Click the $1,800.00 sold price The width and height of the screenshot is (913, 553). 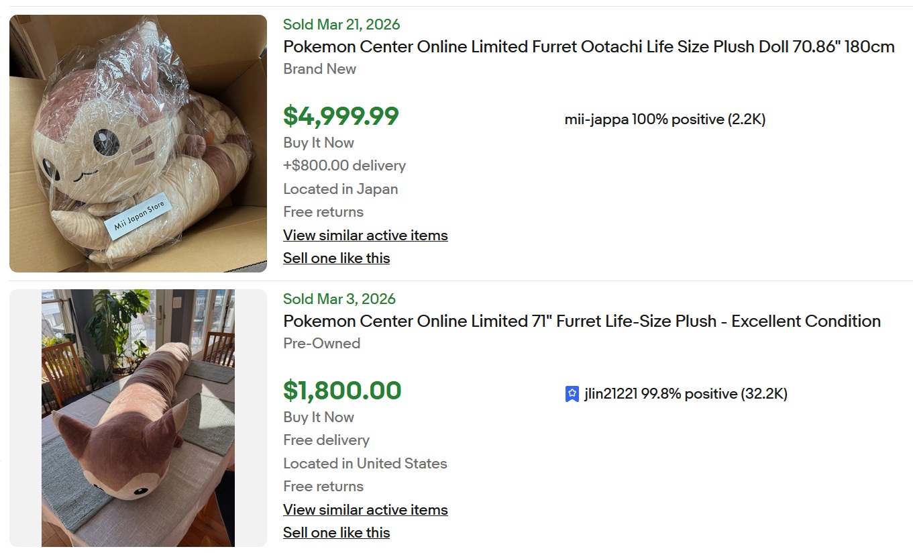click(342, 391)
